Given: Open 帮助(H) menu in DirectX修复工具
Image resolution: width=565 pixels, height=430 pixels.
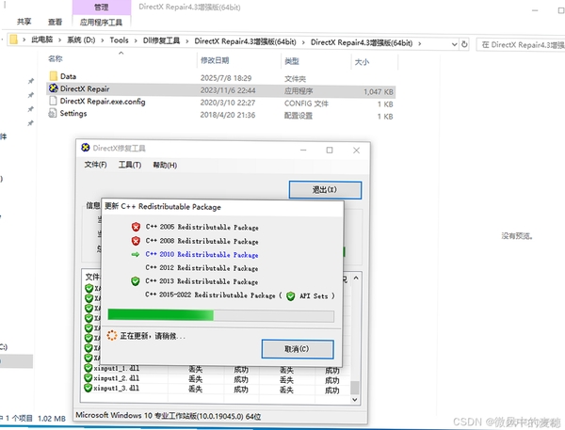Looking at the screenshot, I should (x=165, y=166).
